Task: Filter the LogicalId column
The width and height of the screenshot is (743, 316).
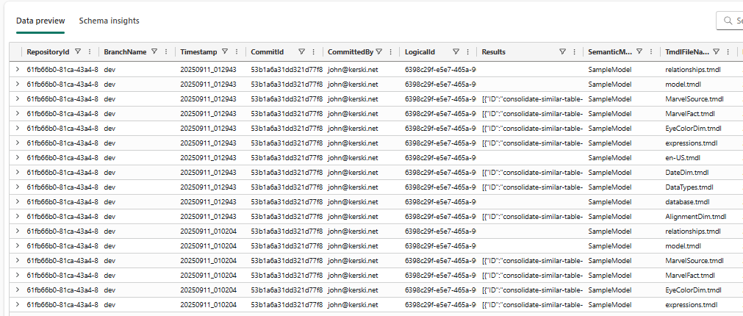Action: click(456, 52)
